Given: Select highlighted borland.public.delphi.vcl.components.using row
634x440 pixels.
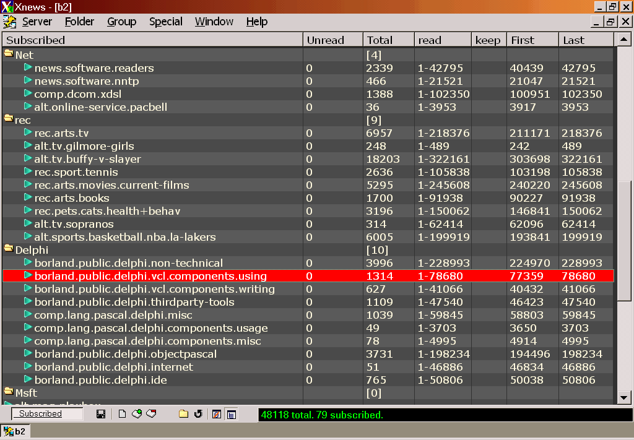Looking at the screenshot, I should 308,276.
